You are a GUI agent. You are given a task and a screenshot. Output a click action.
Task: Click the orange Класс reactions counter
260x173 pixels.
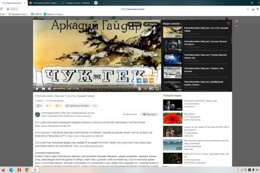coord(58,106)
